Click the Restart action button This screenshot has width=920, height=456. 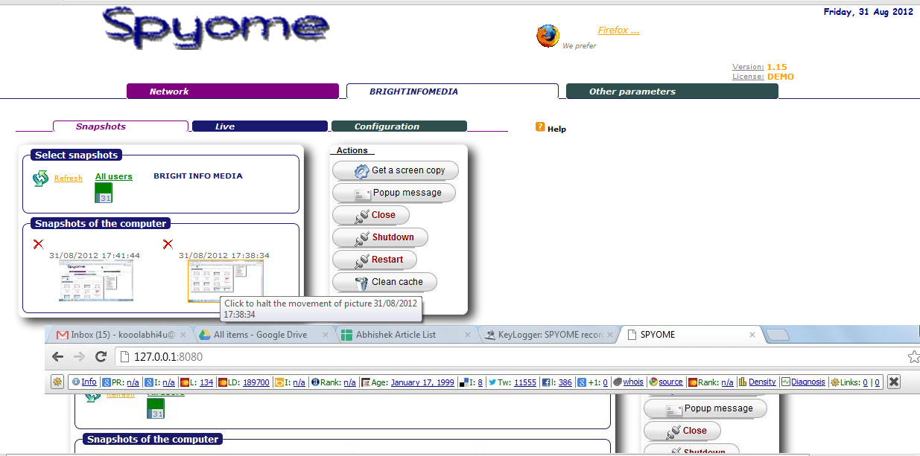click(374, 260)
